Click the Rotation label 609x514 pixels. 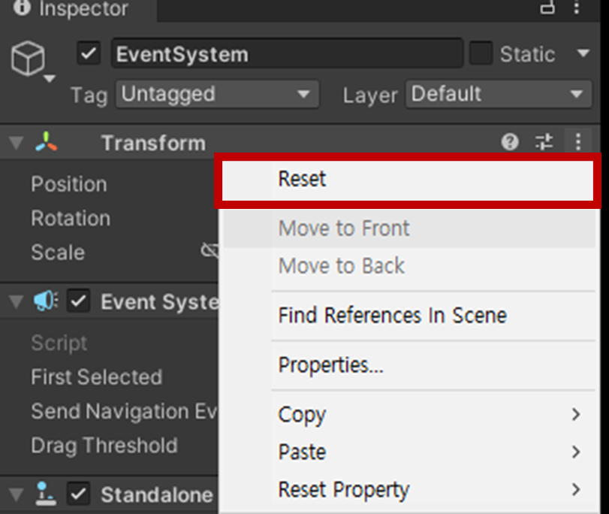tap(71, 218)
